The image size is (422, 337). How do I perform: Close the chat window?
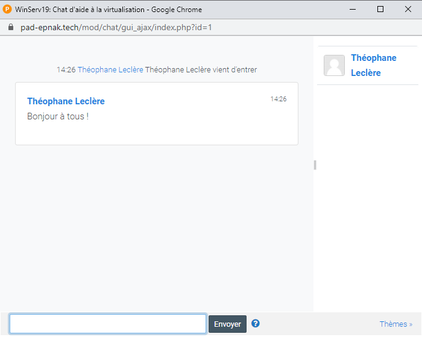tap(408, 10)
